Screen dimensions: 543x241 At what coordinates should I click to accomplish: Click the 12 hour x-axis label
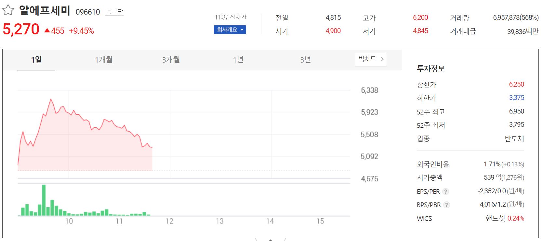[x=169, y=221]
